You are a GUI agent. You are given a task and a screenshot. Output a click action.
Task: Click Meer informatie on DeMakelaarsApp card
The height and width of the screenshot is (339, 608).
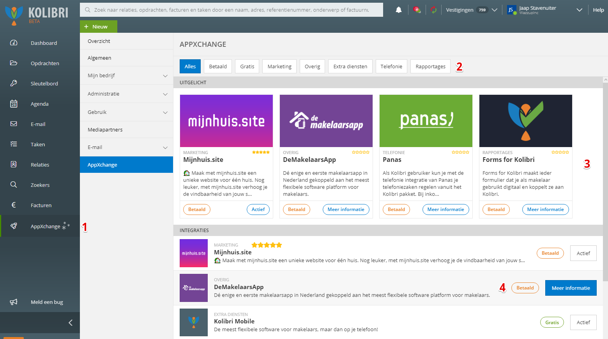click(346, 209)
